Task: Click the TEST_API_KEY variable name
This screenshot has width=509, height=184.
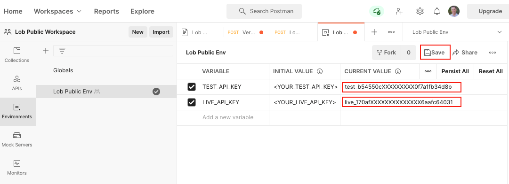Action: tap(222, 87)
